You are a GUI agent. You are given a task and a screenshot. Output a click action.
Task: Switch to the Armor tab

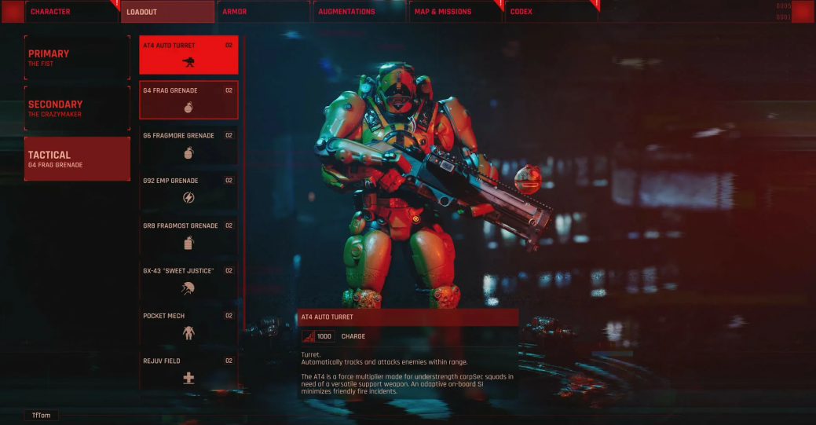pyautogui.click(x=263, y=12)
